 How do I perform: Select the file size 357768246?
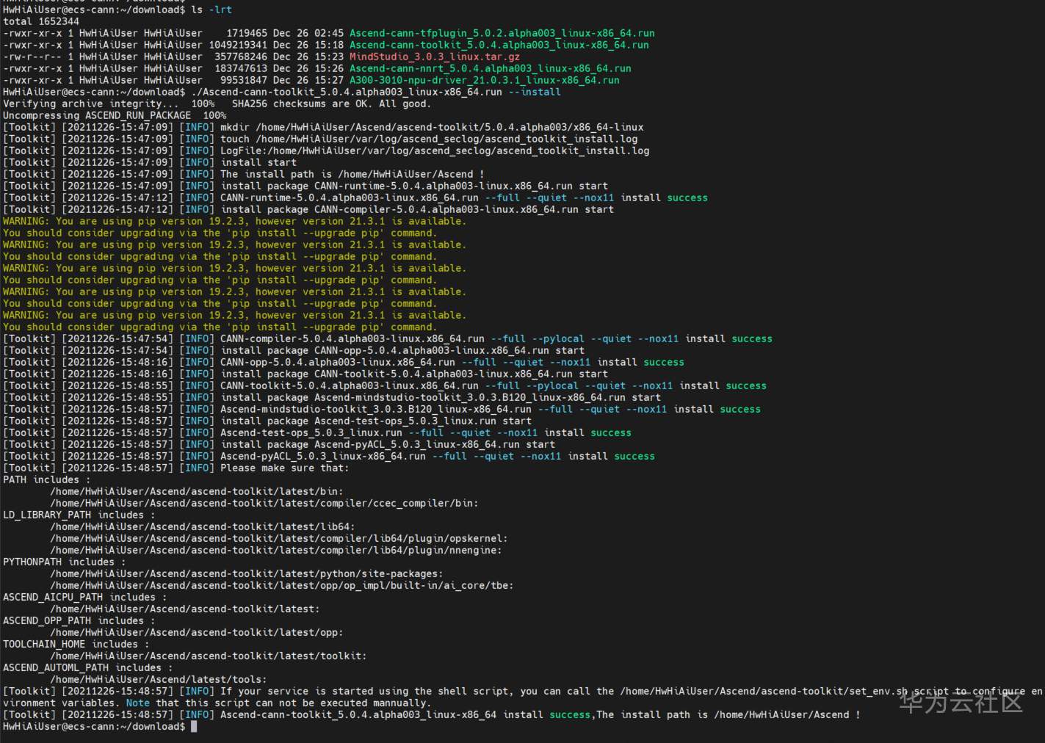(x=241, y=57)
